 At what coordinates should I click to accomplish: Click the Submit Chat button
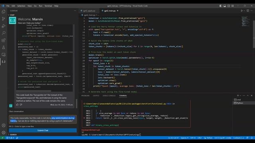(43, 130)
